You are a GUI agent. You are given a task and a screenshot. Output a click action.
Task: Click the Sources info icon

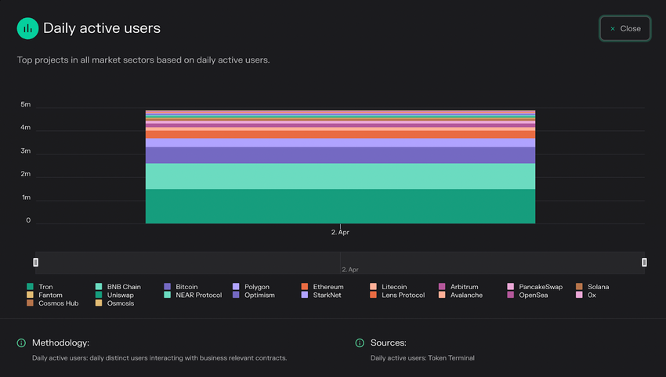pos(360,343)
